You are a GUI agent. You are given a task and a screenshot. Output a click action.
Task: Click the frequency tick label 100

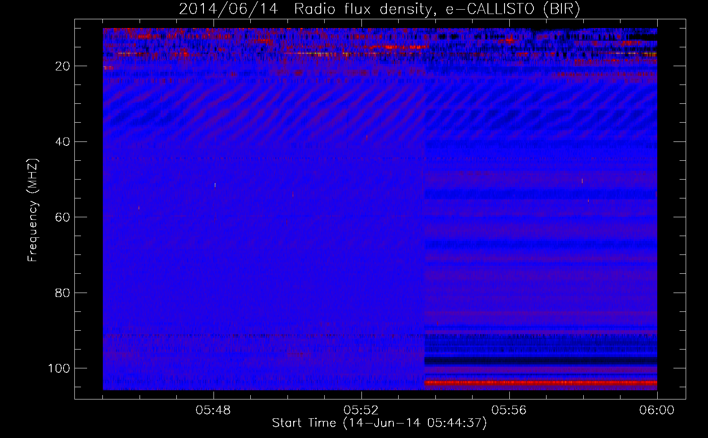[x=59, y=368]
